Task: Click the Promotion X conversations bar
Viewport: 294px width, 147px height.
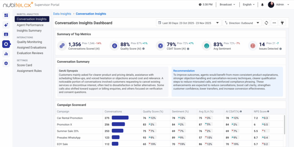Action: pos(118,124)
